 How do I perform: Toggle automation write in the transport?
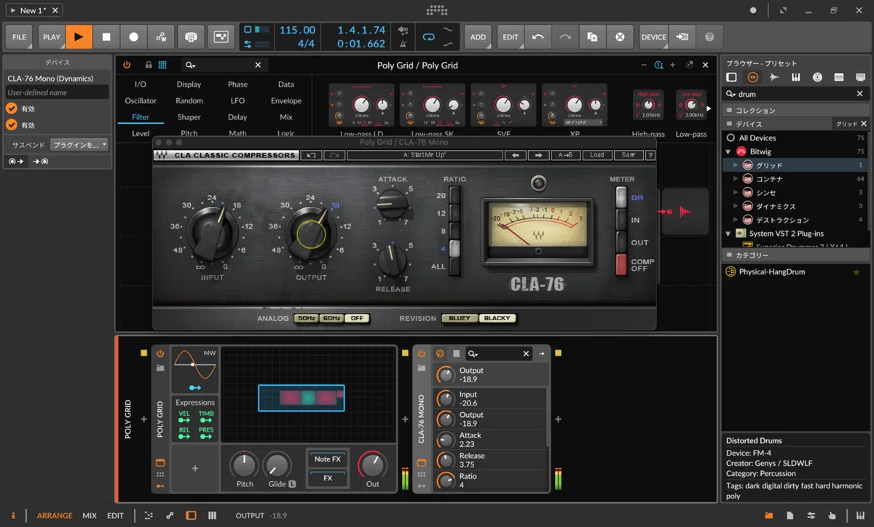coord(161,37)
